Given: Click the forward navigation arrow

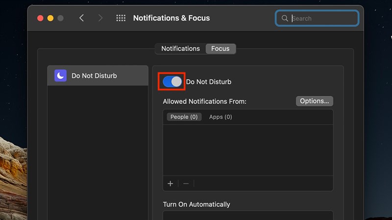Looking at the screenshot, I should pos(100,18).
